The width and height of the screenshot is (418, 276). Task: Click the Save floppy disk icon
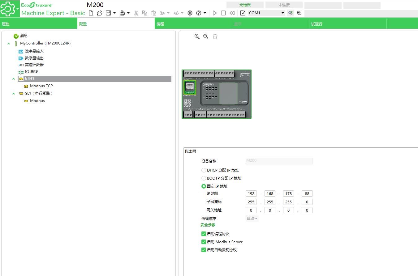point(108,13)
